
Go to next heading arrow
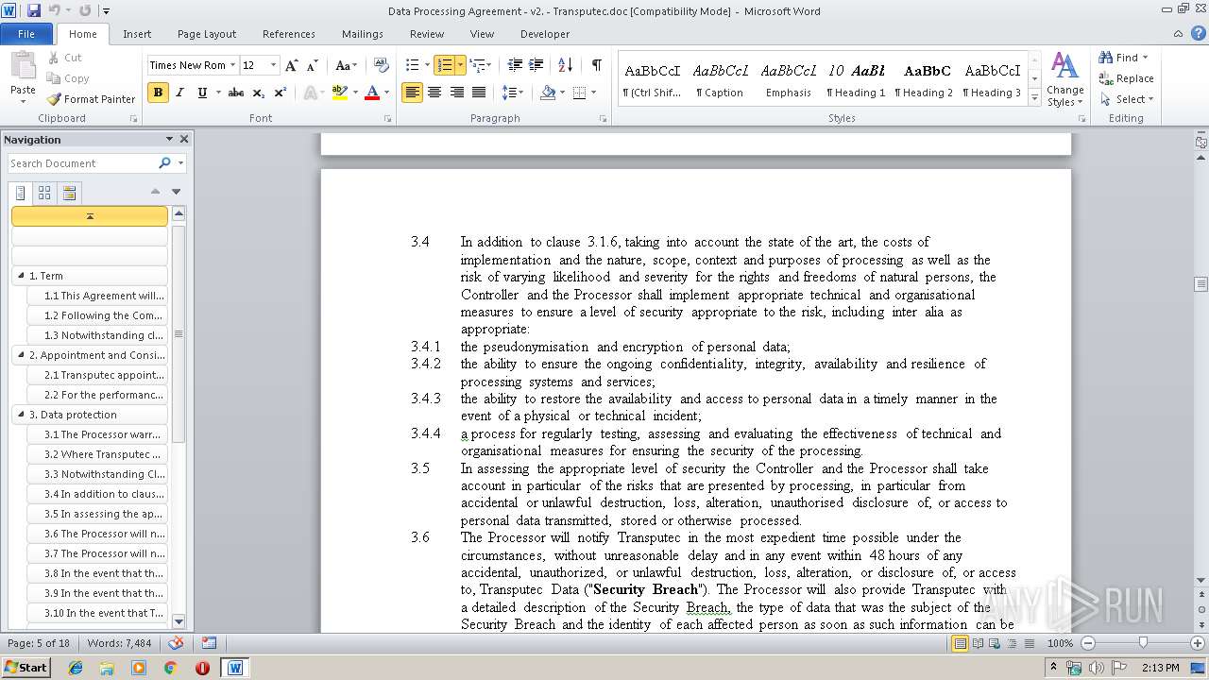[x=176, y=192]
